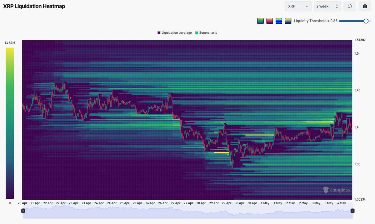Viewport: 375px width, 224px height.
Task: Click the 1.4 price axis label
Action: (x=356, y=127)
